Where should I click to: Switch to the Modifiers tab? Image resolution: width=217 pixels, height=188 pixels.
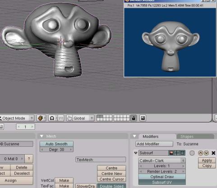pyautogui.click(x=151, y=137)
